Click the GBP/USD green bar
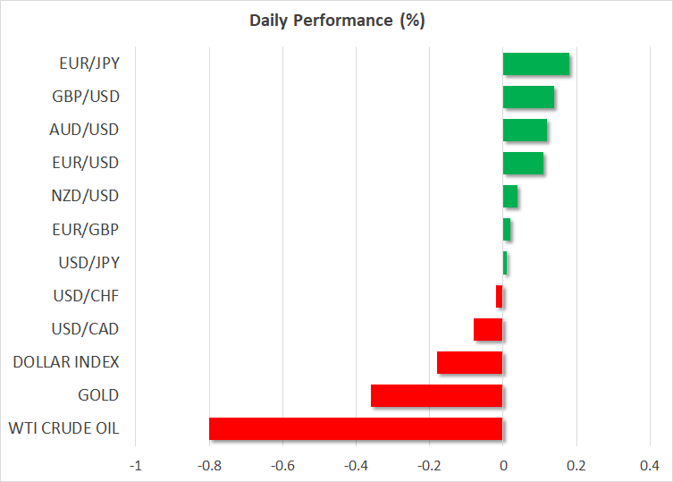 click(528, 97)
